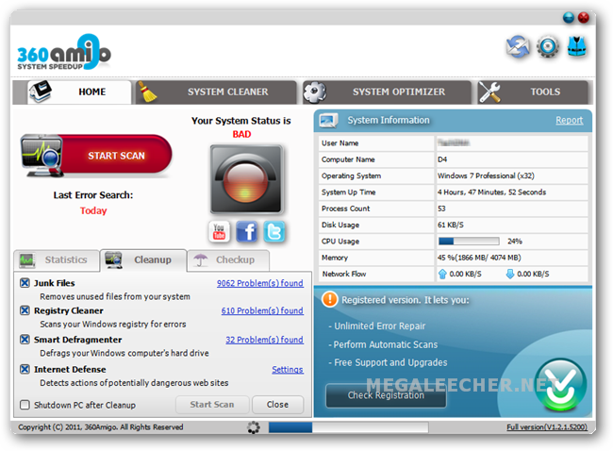Click the broom icon for System Cleaner
Image resolution: width=613 pixels, height=451 pixels.
(x=147, y=92)
